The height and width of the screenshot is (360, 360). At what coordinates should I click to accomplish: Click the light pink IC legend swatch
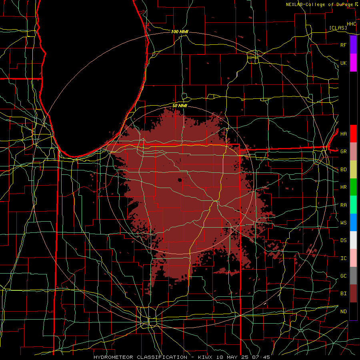click(x=353, y=258)
